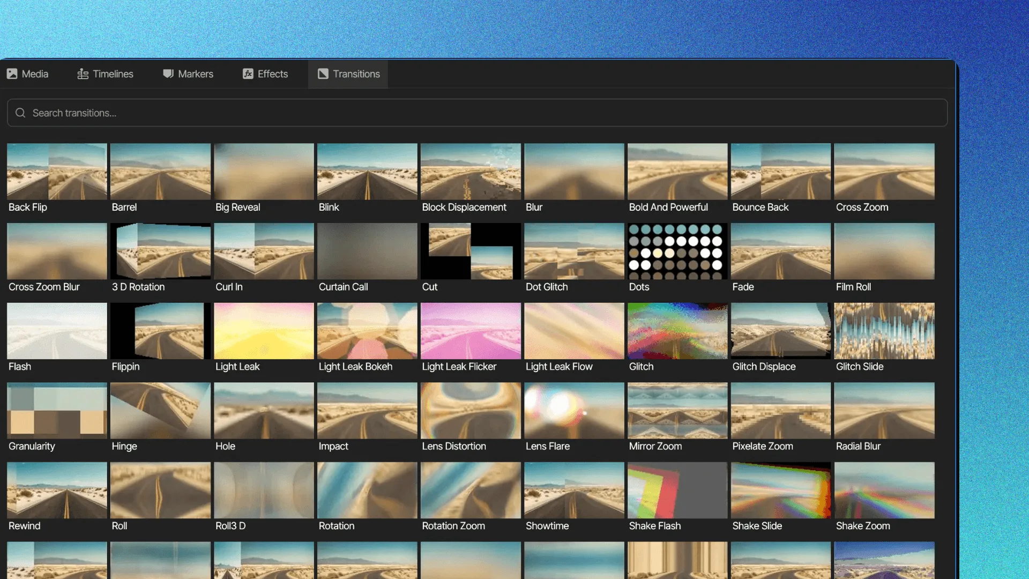Select the Radial Blur transition thumbnail
Screen dimensions: 1029x579
[x=884, y=410]
